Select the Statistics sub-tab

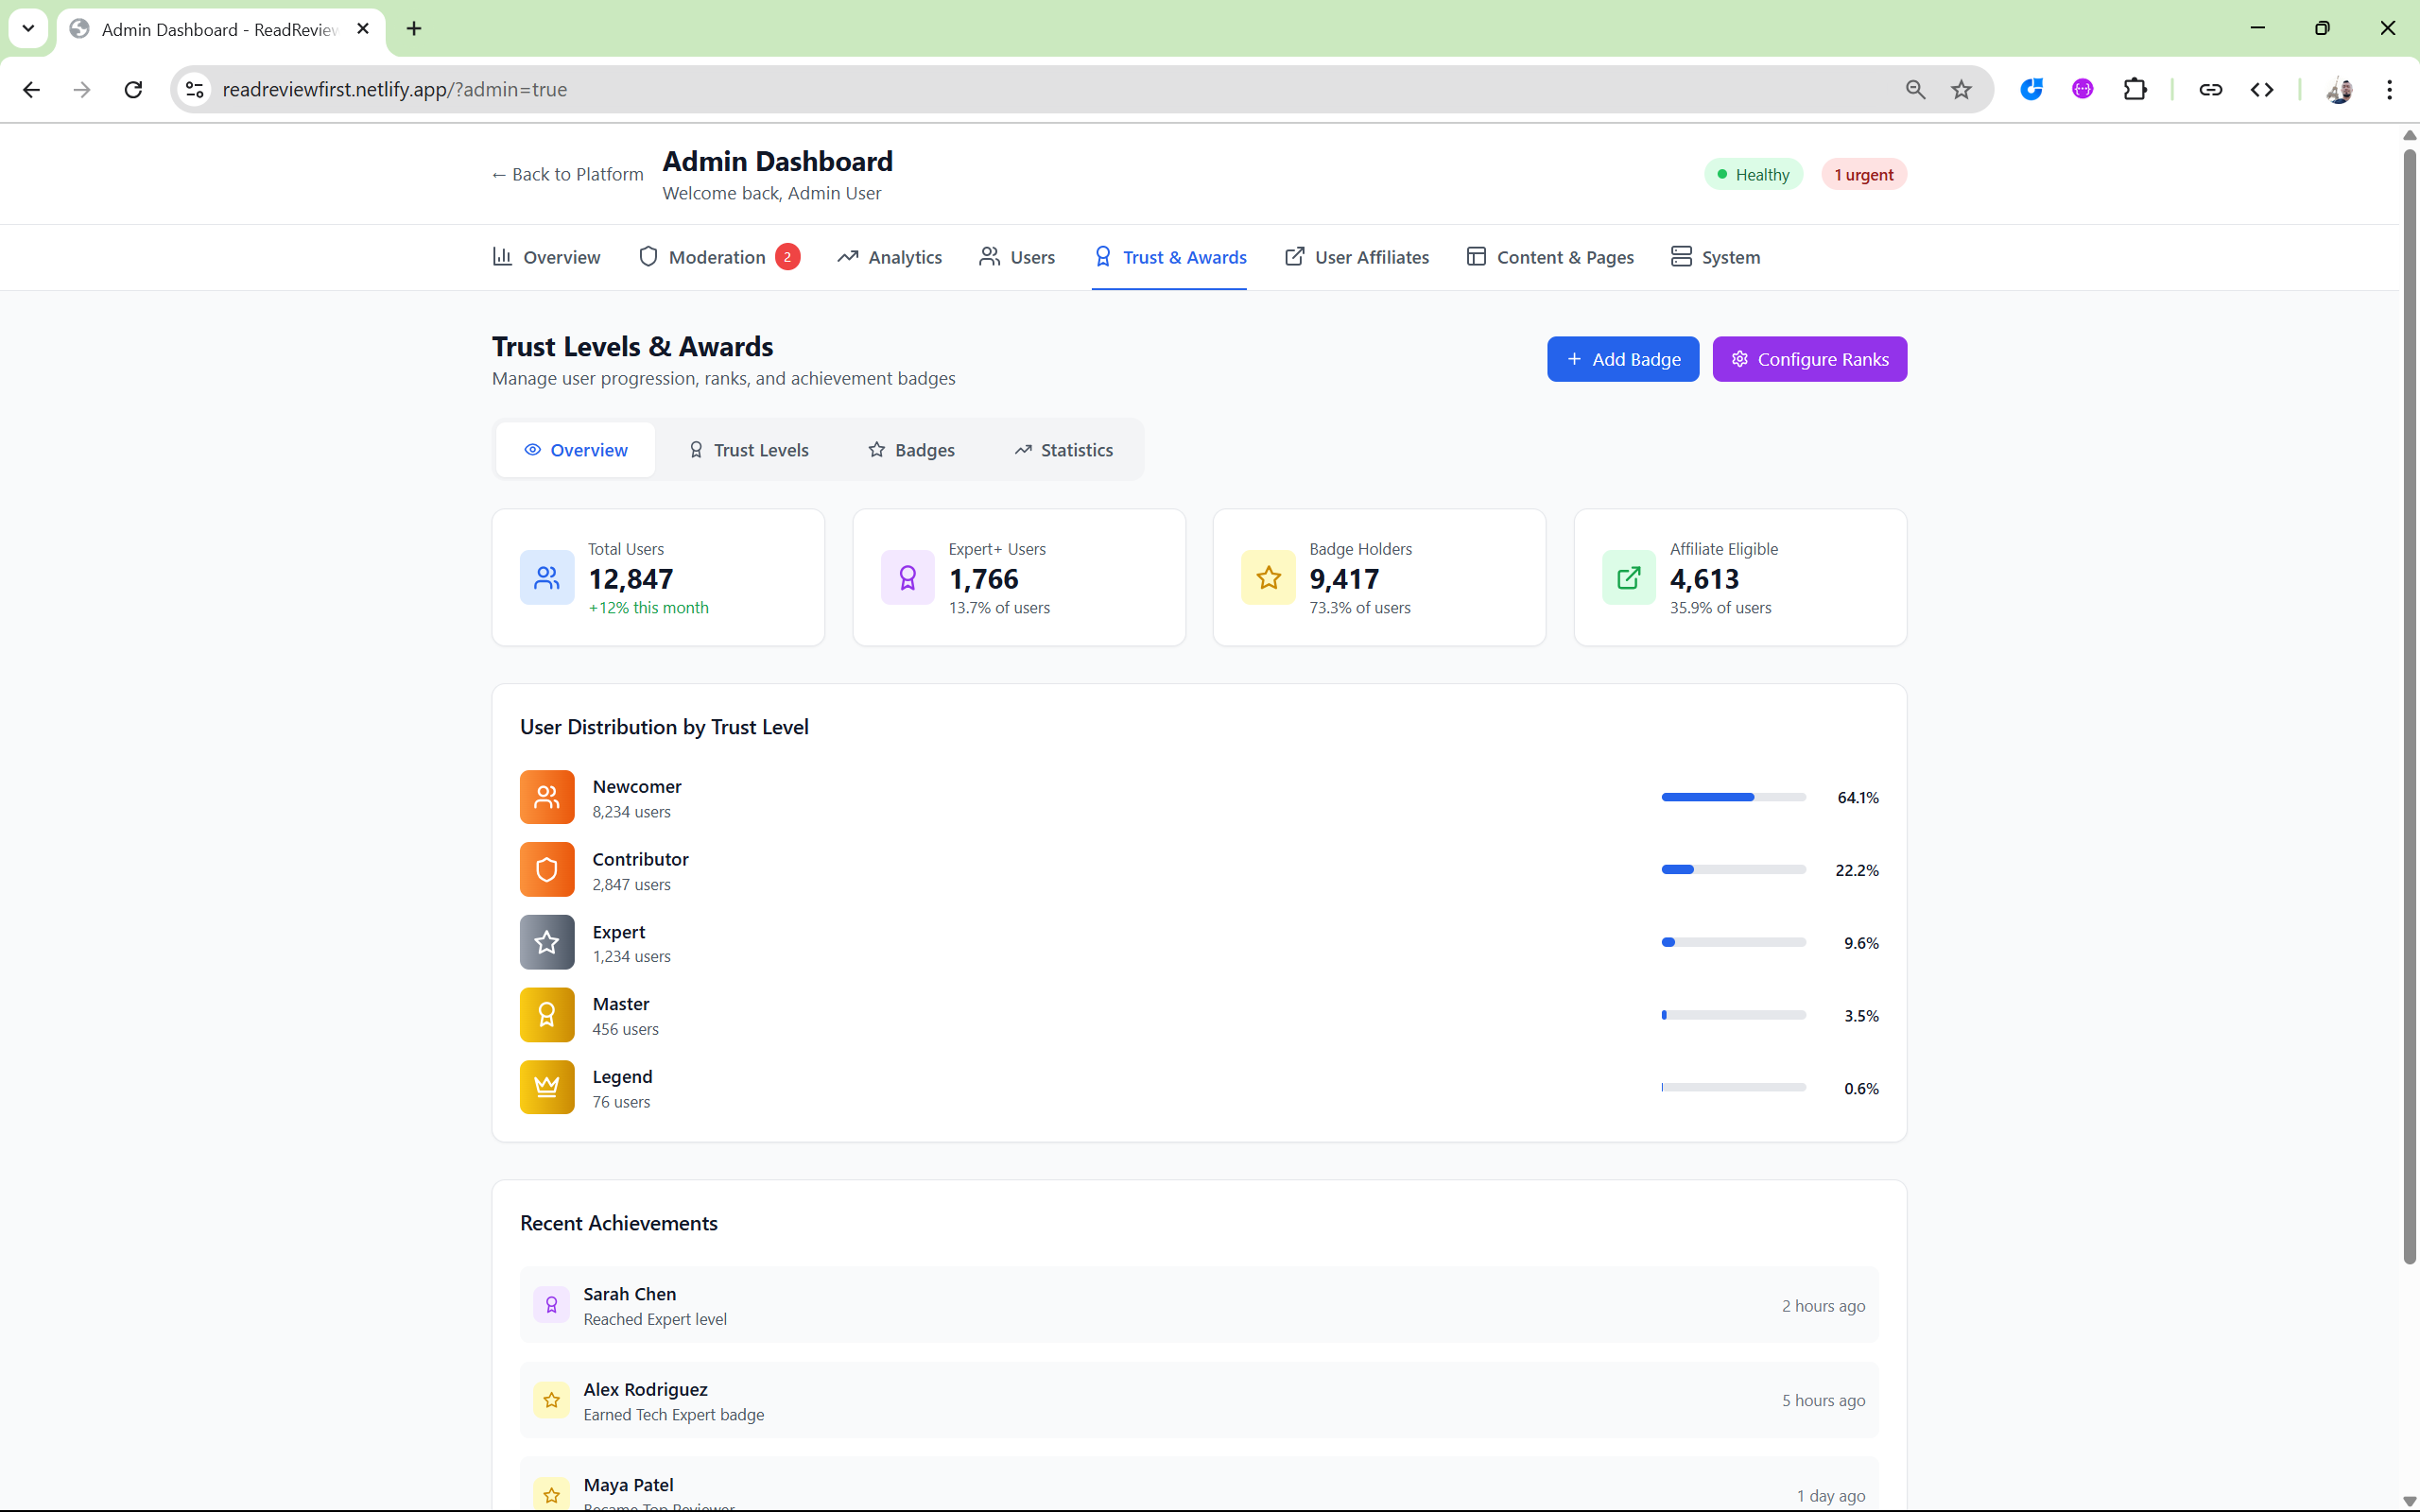(1063, 450)
